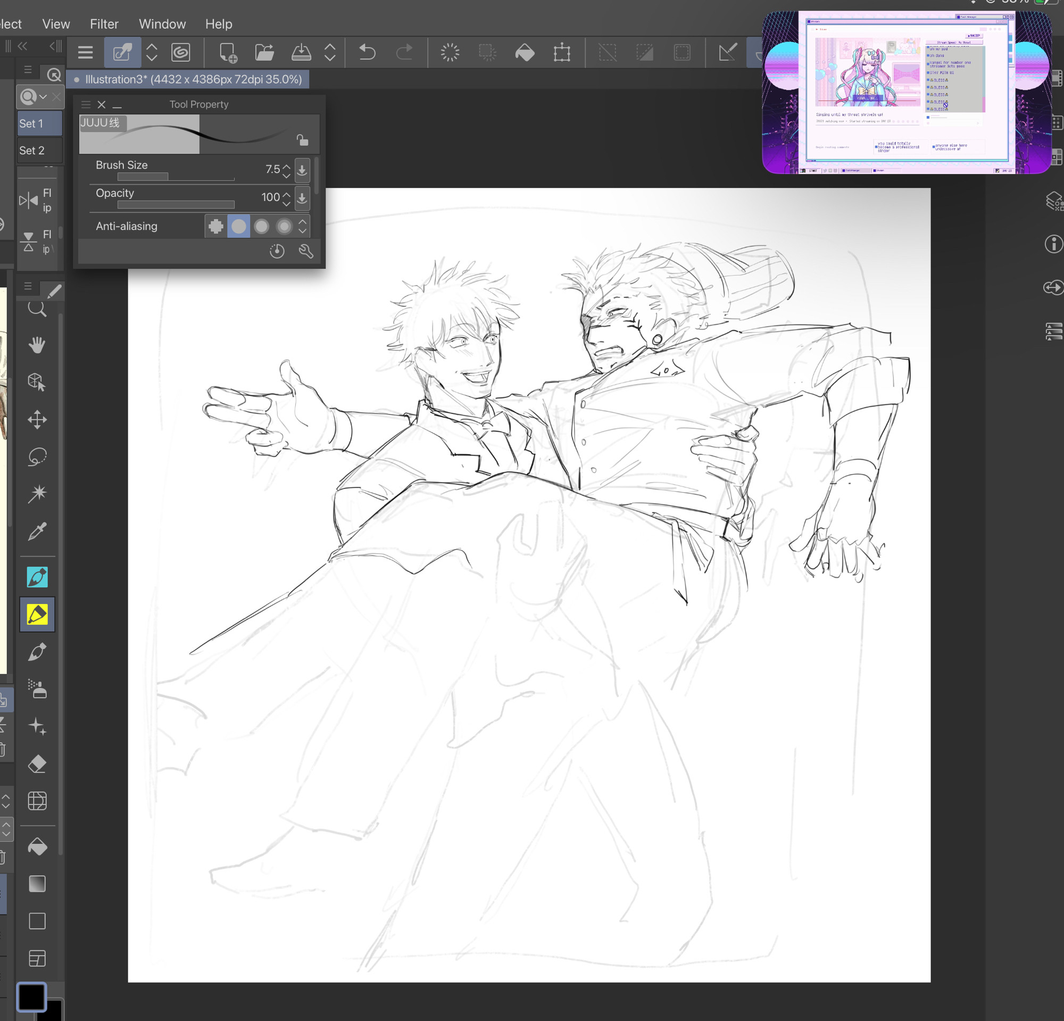Select the Auto Select magic wand tool
The width and height of the screenshot is (1064, 1021).
(x=37, y=493)
